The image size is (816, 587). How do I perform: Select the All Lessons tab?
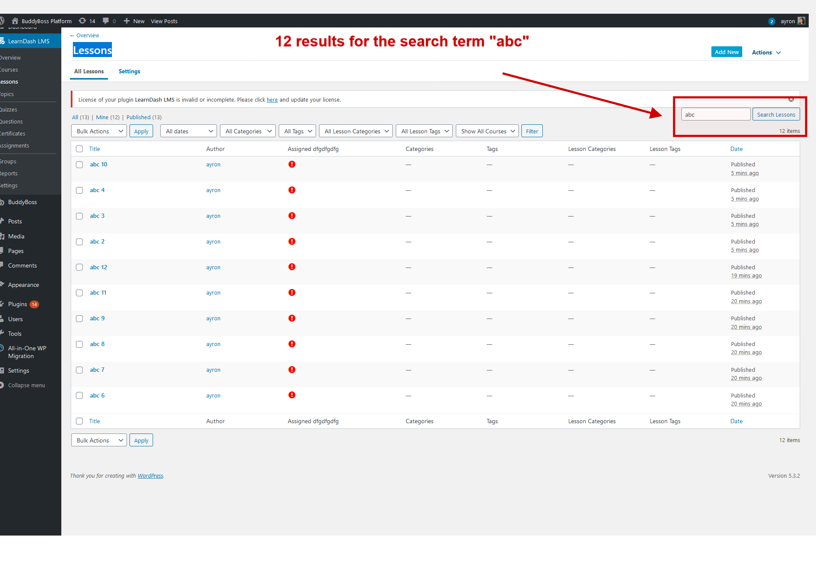coord(89,71)
